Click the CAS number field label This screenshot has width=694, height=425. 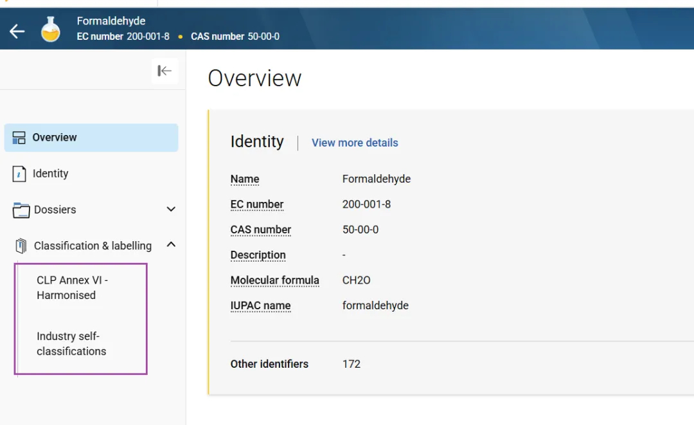[x=261, y=230]
